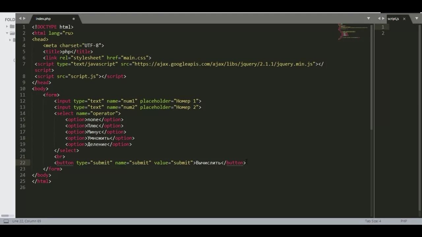Viewport: 422px width, 237px height.
Task: Open PHP syntax selector in status bar
Action: point(404,221)
